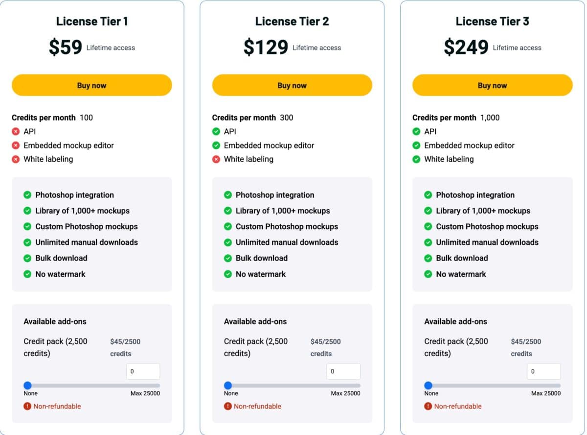Click the License Tier 3 heading

492,21
